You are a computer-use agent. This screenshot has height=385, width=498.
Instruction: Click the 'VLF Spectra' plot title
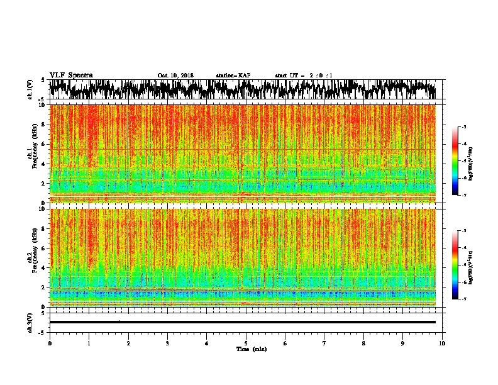(71, 75)
